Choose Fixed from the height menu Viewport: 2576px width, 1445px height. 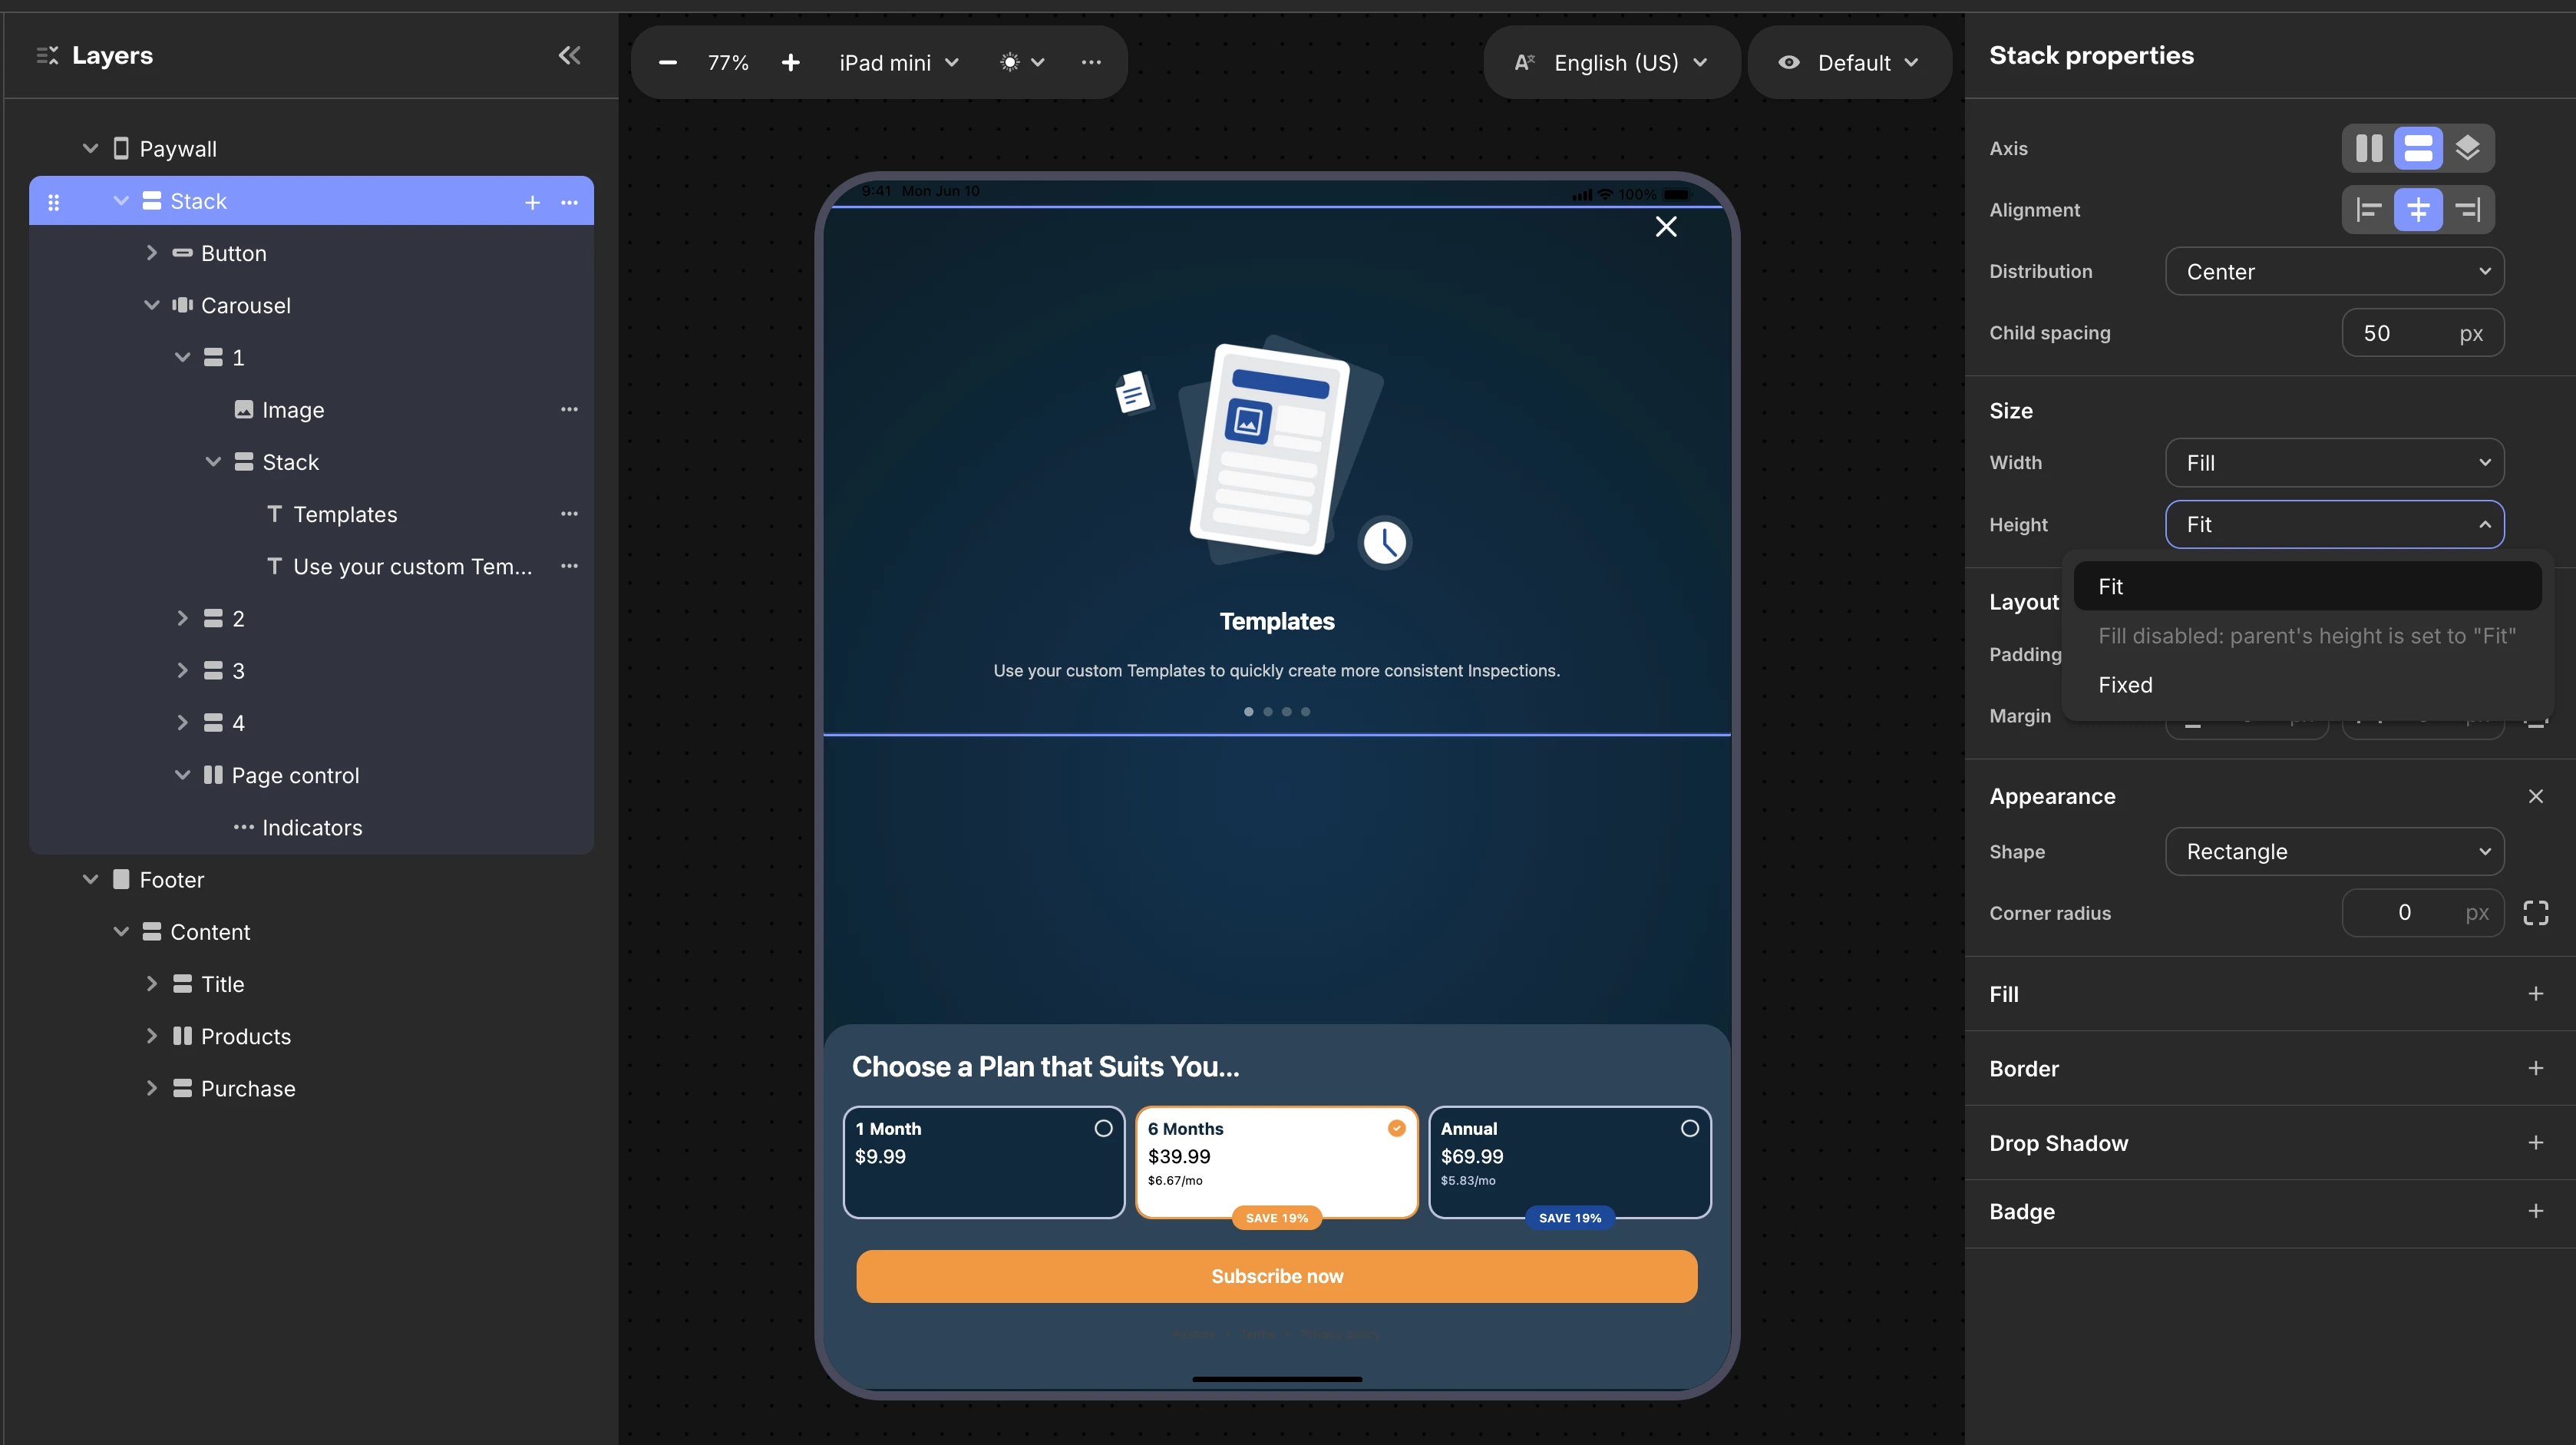click(x=2125, y=685)
